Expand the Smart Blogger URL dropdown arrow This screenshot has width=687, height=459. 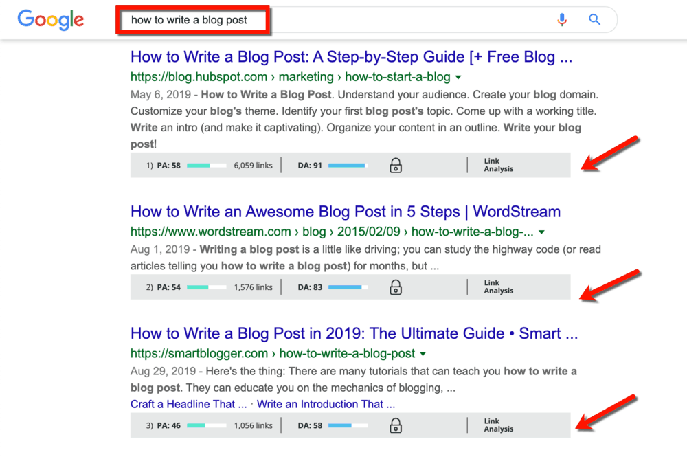tap(423, 352)
